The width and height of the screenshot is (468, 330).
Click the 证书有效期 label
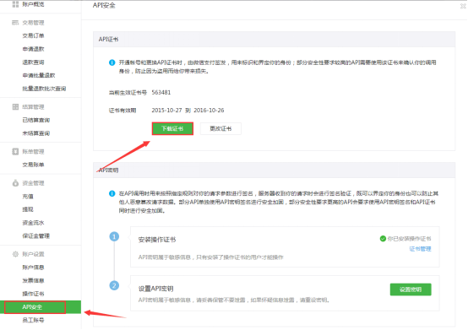122,111
